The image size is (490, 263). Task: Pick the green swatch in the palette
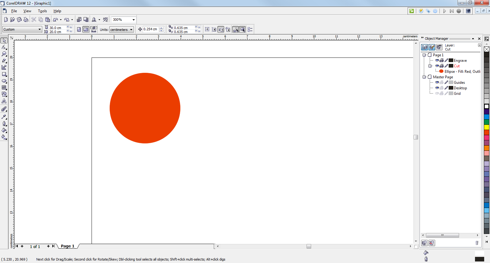487,122
